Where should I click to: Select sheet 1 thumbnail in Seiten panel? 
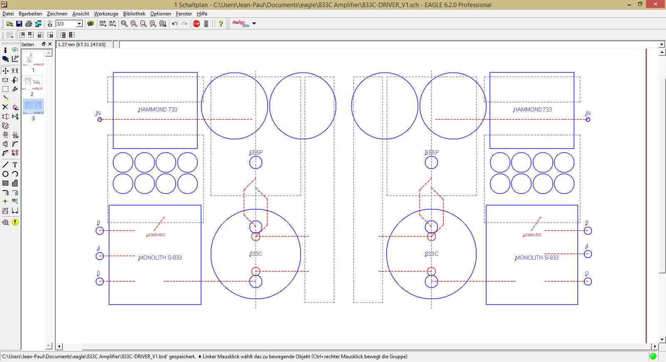pyautogui.click(x=33, y=58)
